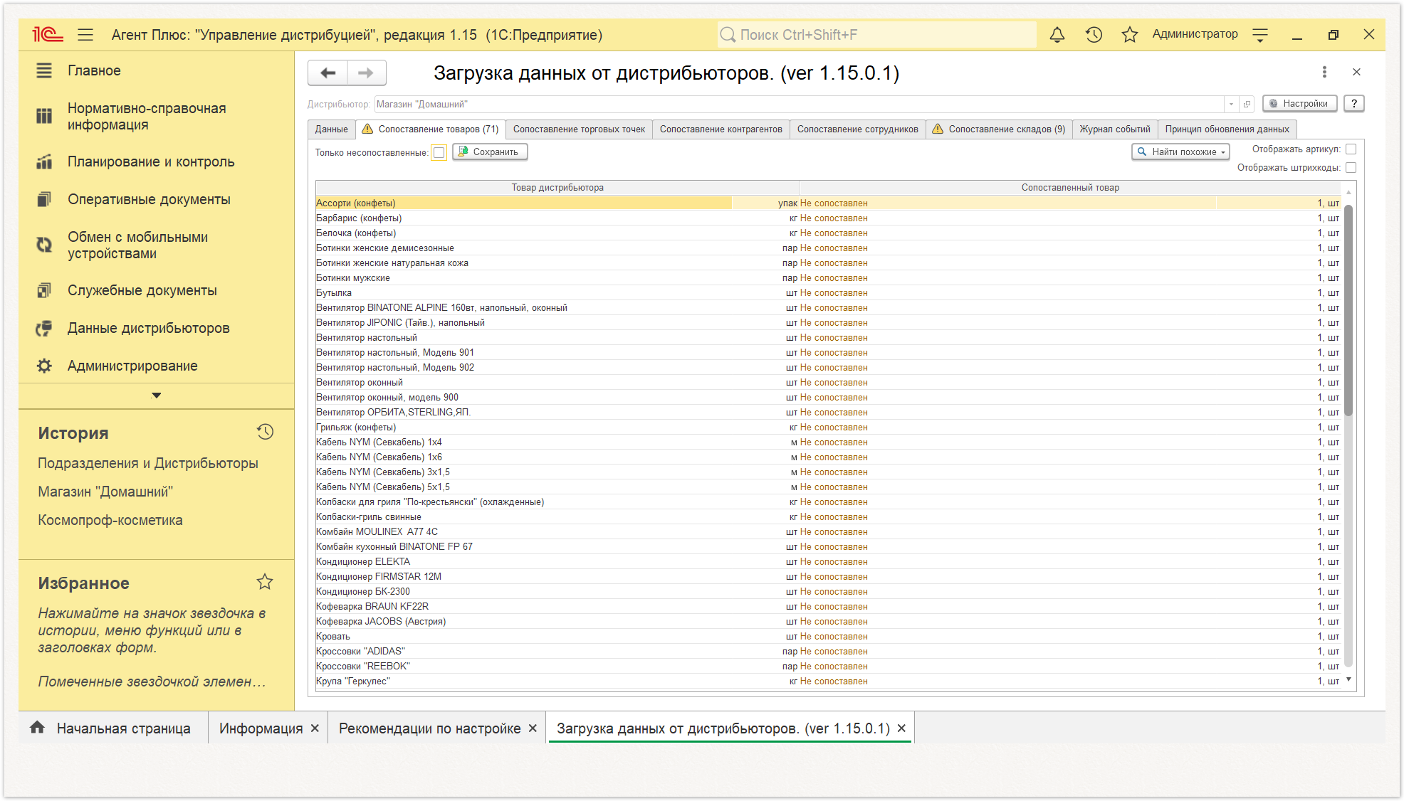
Task: Select the Кофеварка BRAUN KF22R row
Action: click(828, 607)
